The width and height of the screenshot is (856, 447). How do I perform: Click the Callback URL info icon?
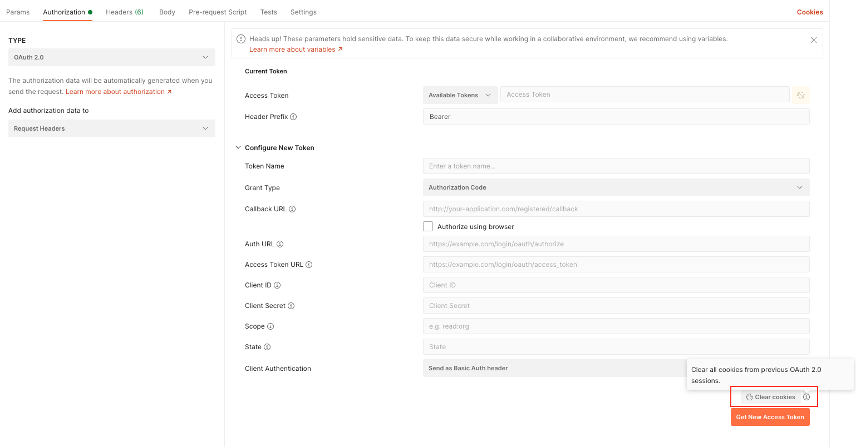(x=293, y=208)
